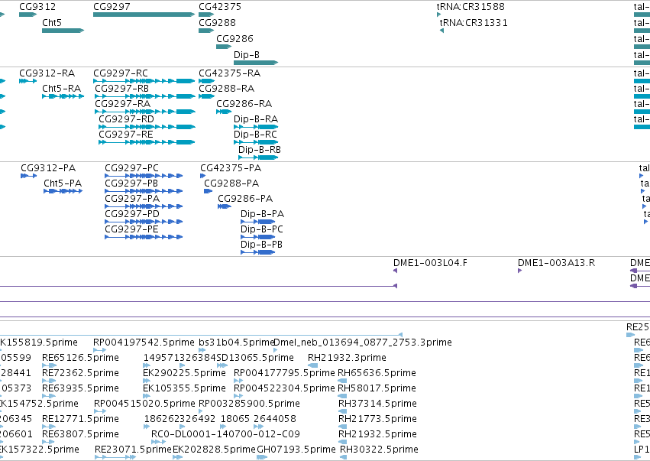Select tRNA:CR31331 feature arrow
Image resolution: width=650 pixels, height=461 pixels.
point(441,31)
